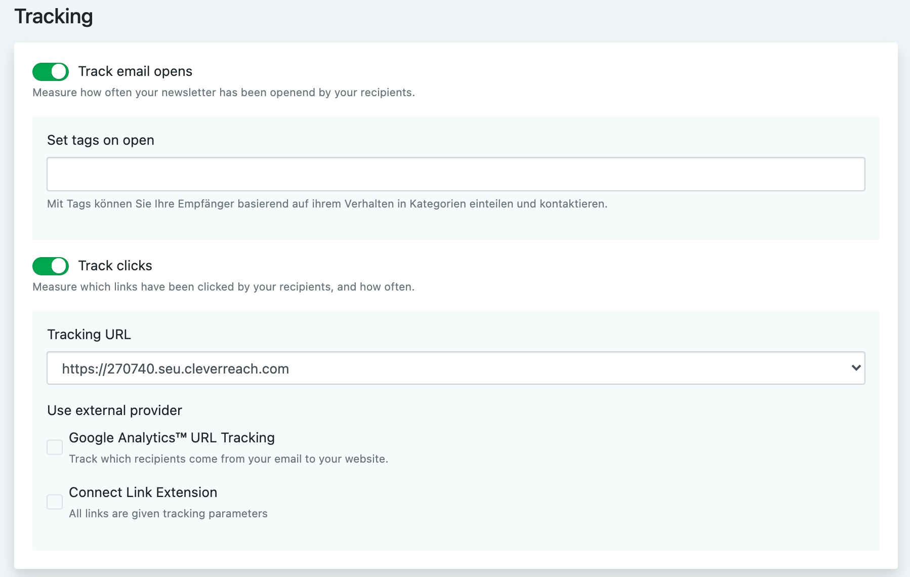Turn off the Track clicks toggle switch
Image resolution: width=910 pixels, height=577 pixels.
point(51,266)
